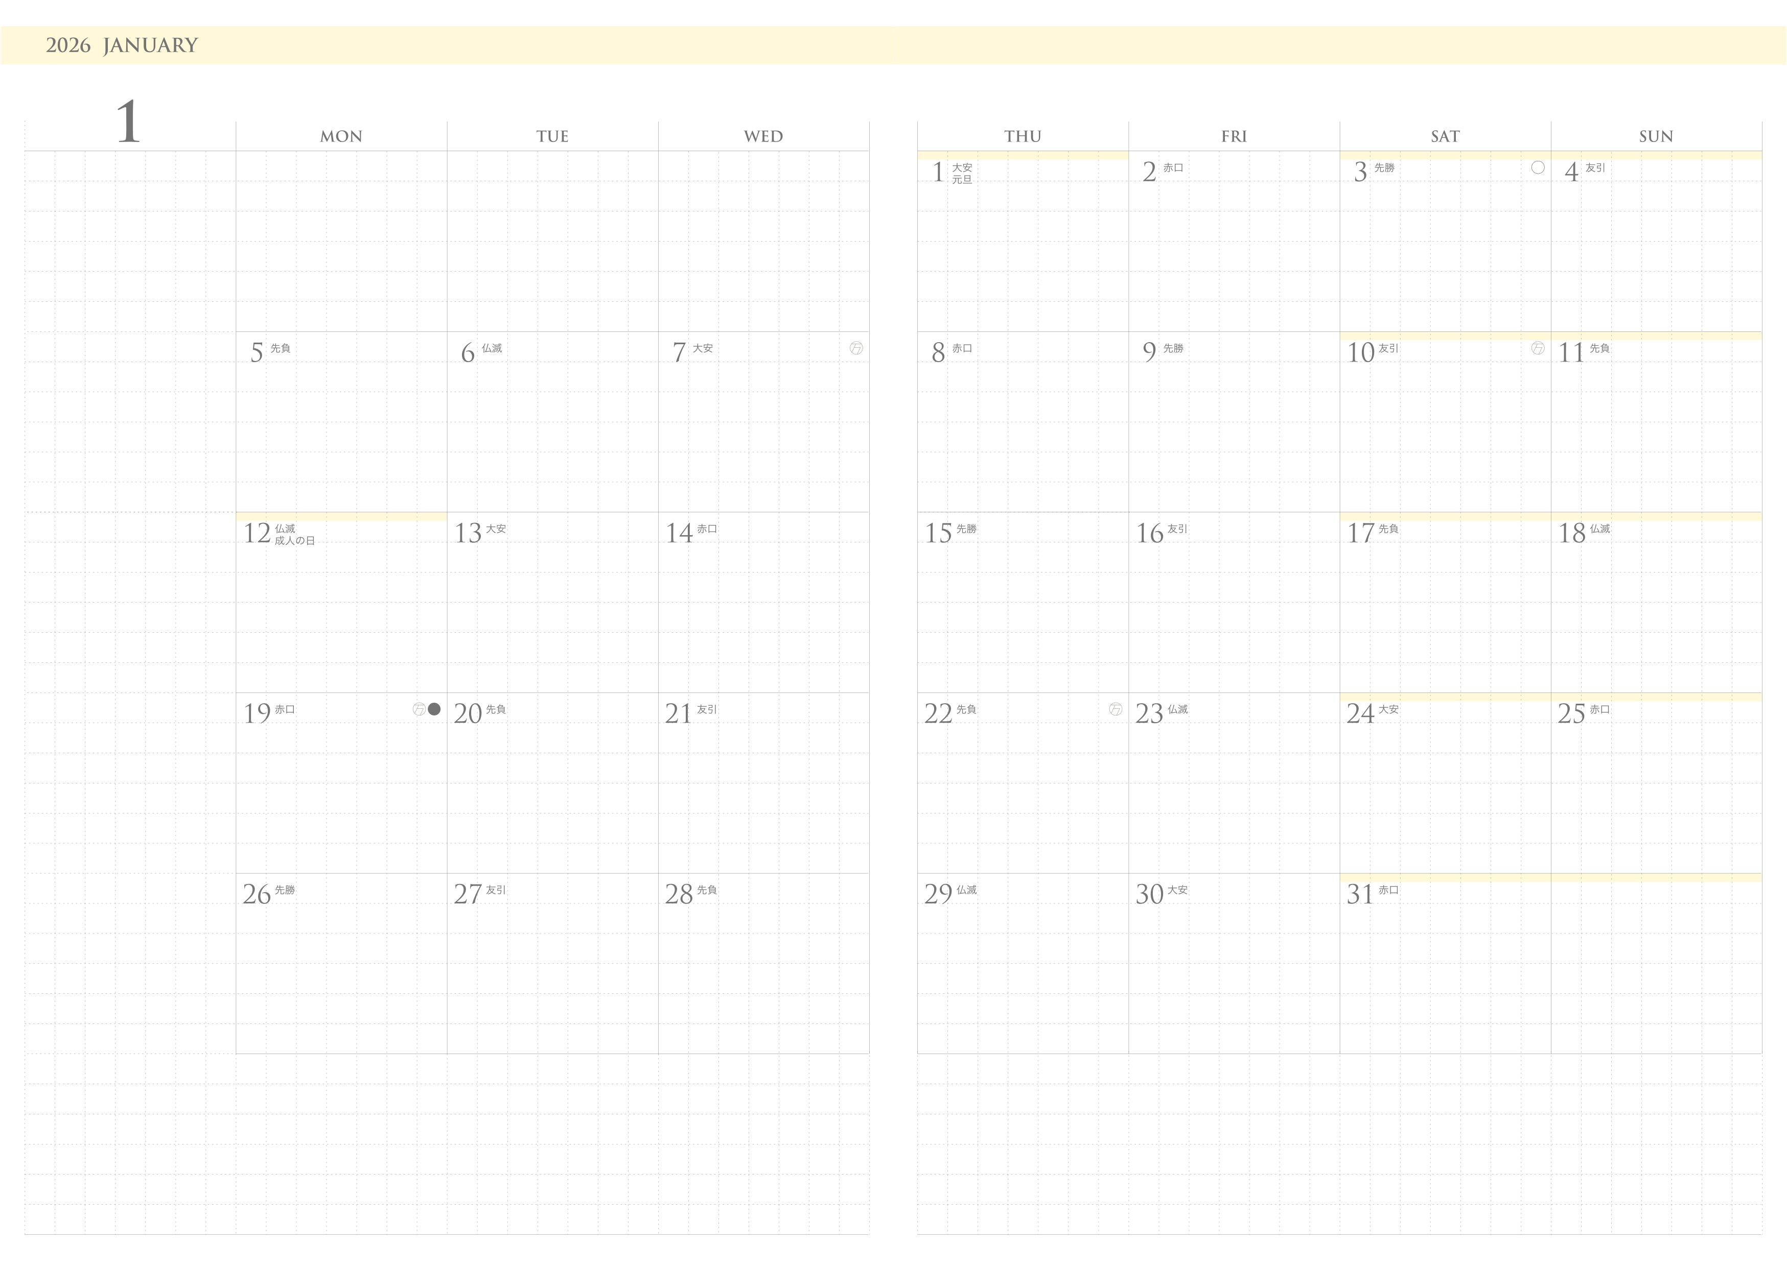Screen dimensions: 1787x1266
Task: Click the white striped circle on January 19
Action: [x=420, y=709]
